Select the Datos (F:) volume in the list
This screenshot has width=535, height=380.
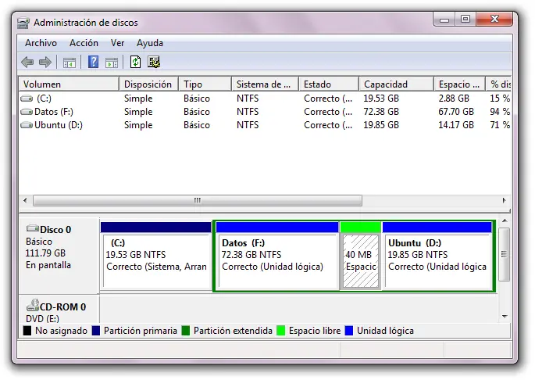click(x=54, y=112)
